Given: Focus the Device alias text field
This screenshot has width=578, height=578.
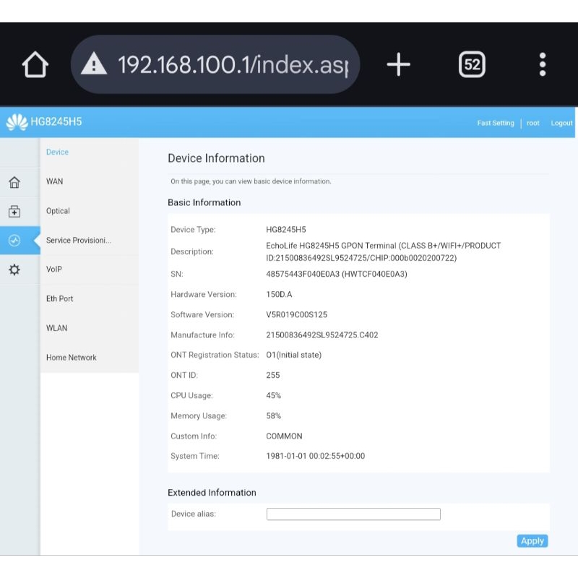Looking at the screenshot, I should point(353,514).
